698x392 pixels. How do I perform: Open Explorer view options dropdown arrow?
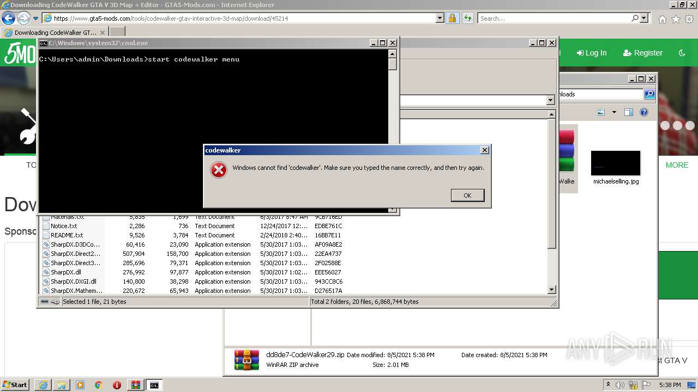(614, 112)
